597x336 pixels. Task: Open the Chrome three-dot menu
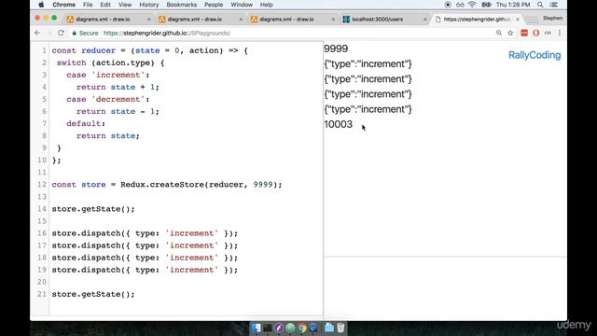560,33
